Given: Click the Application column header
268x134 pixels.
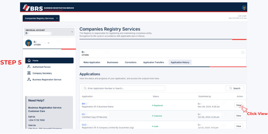Looking at the screenshot, I should point(87,96).
